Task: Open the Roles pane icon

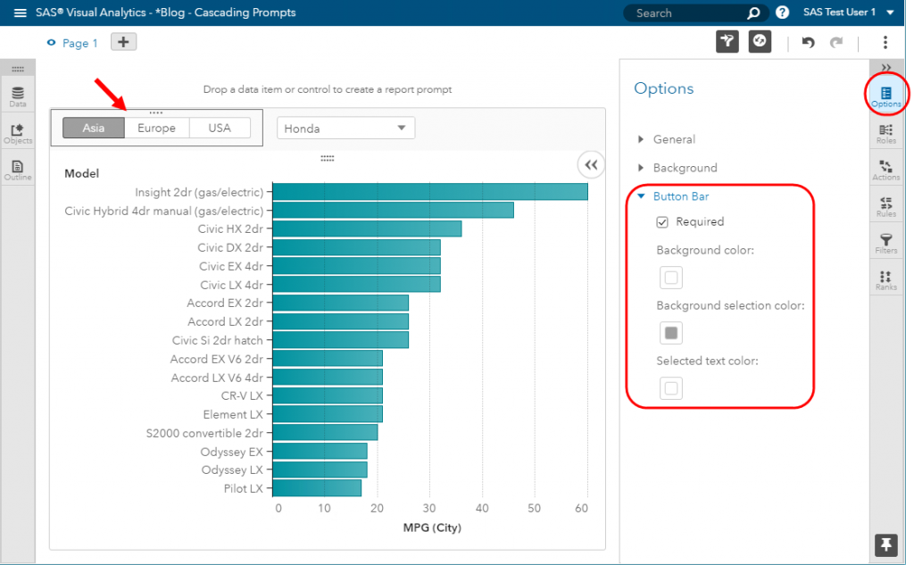Action: point(885,134)
